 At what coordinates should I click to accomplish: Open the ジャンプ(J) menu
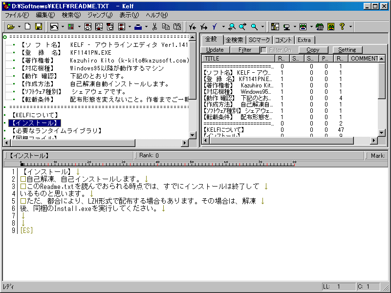100,15
